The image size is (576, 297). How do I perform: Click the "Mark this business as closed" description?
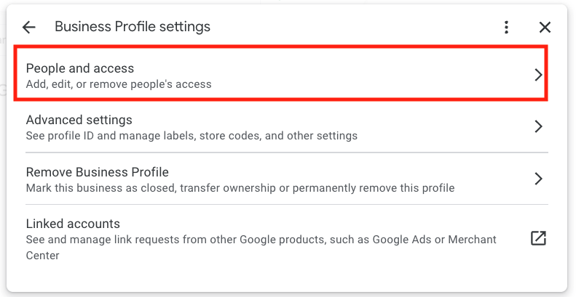click(102, 188)
